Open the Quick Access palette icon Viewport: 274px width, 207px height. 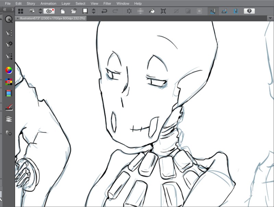coord(9,20)
